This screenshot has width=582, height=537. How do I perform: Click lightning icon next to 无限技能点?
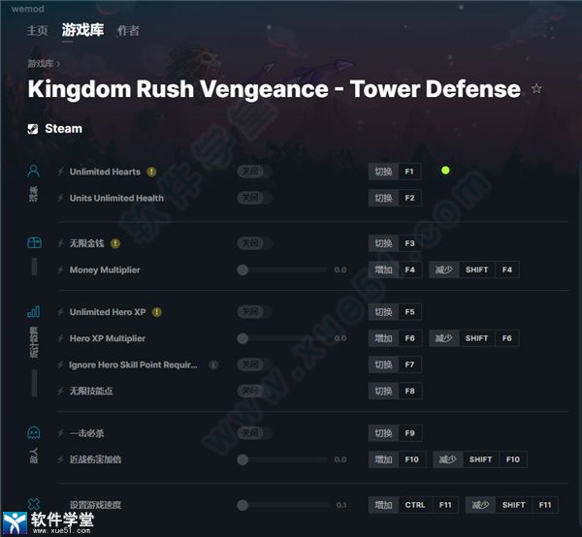pyautogui.click(x=60, y=391)
